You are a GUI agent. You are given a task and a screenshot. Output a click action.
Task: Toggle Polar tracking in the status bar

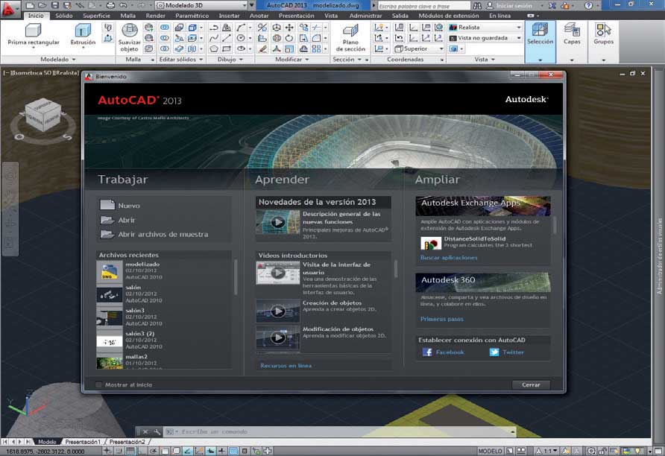pyautogui.click(x=153, y=451)
